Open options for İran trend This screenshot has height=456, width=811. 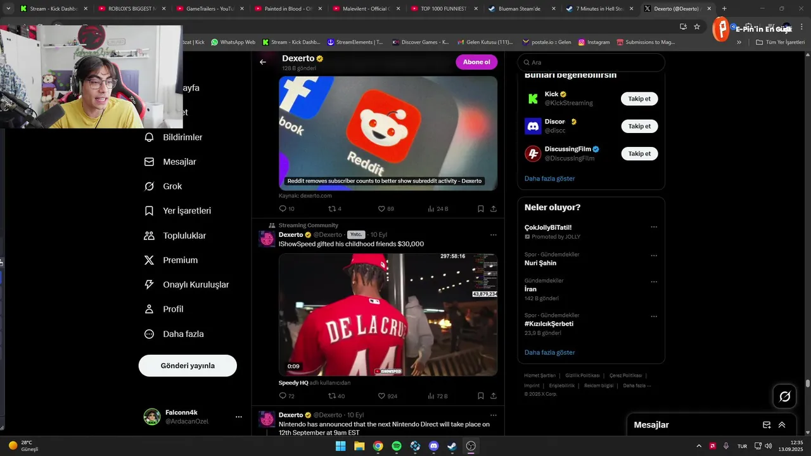(x=654, y=282)
